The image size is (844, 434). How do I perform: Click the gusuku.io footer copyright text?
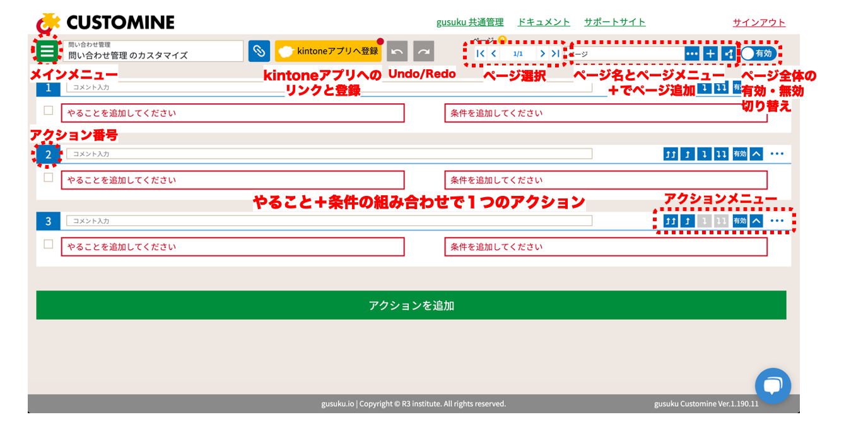click(x=413, y=404)
